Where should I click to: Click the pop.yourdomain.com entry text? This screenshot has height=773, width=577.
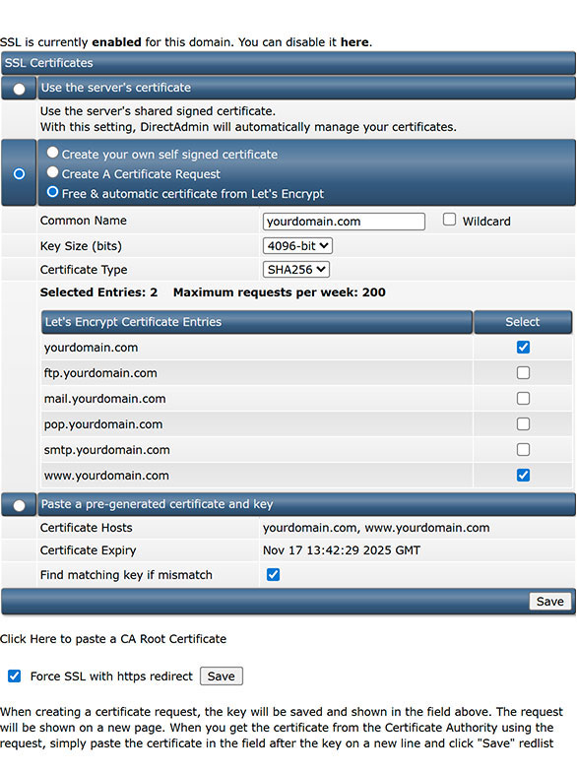tap(103, 424)
